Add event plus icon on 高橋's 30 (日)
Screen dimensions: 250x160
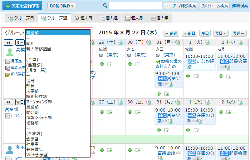130,64
